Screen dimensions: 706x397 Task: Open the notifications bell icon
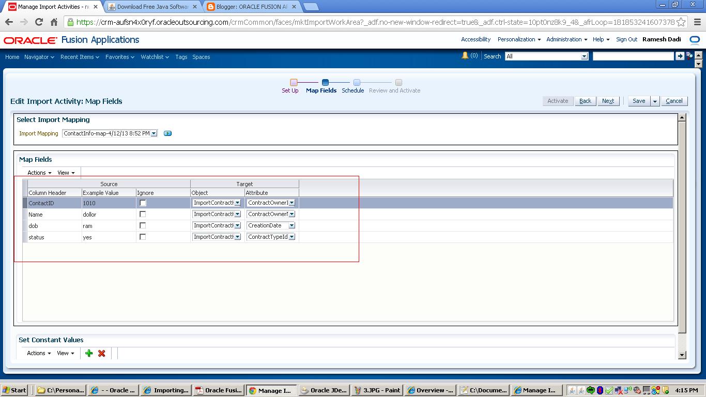(x=465, y=56)
